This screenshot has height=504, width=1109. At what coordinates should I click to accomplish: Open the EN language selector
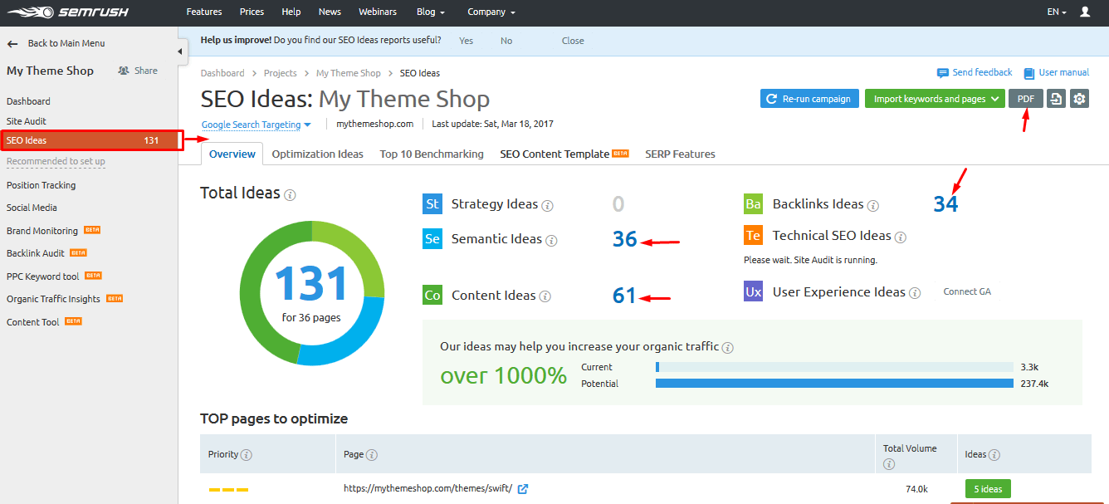point(1057,12)
